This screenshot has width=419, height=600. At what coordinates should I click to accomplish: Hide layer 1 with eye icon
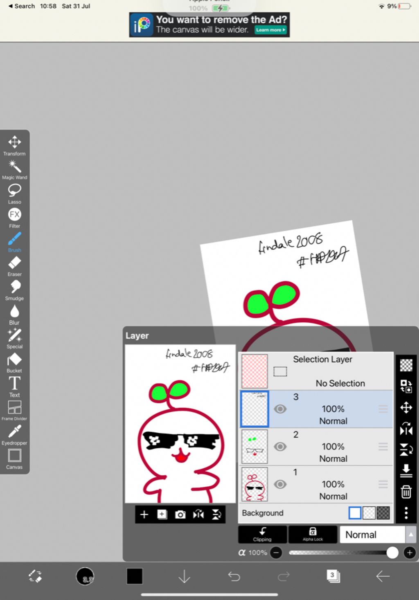pos(280,484)
